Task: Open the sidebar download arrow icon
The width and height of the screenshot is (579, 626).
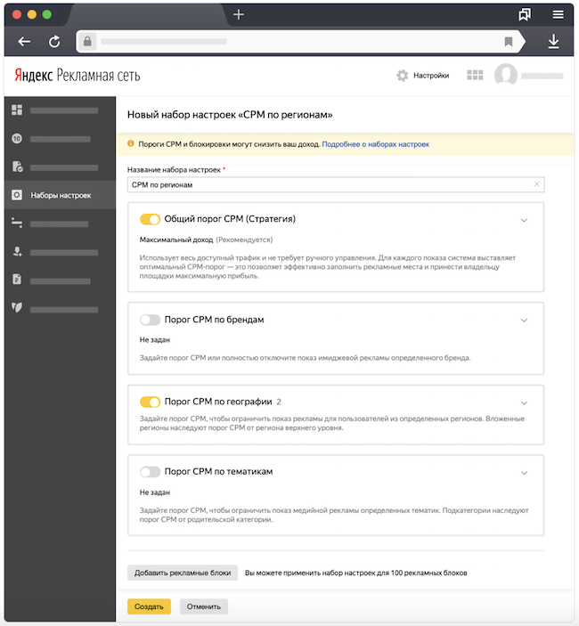Action: point(17,251)
